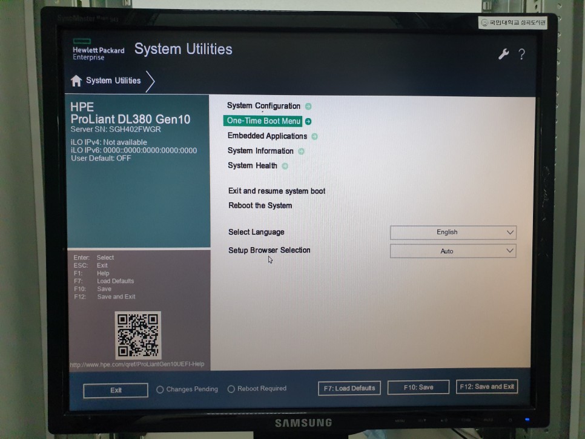Screen dimensions: 585x439
Task: Select Reboot the System
Action: click(260, 205)
